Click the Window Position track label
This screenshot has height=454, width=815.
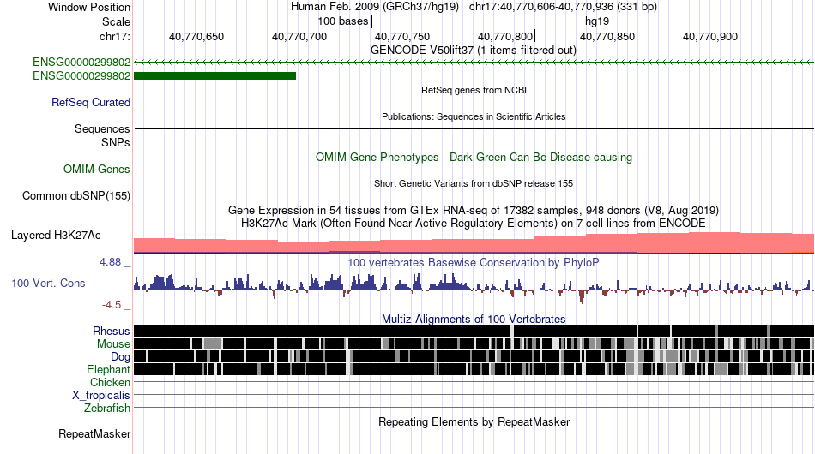pyautogui.click(x=89, y=7)
